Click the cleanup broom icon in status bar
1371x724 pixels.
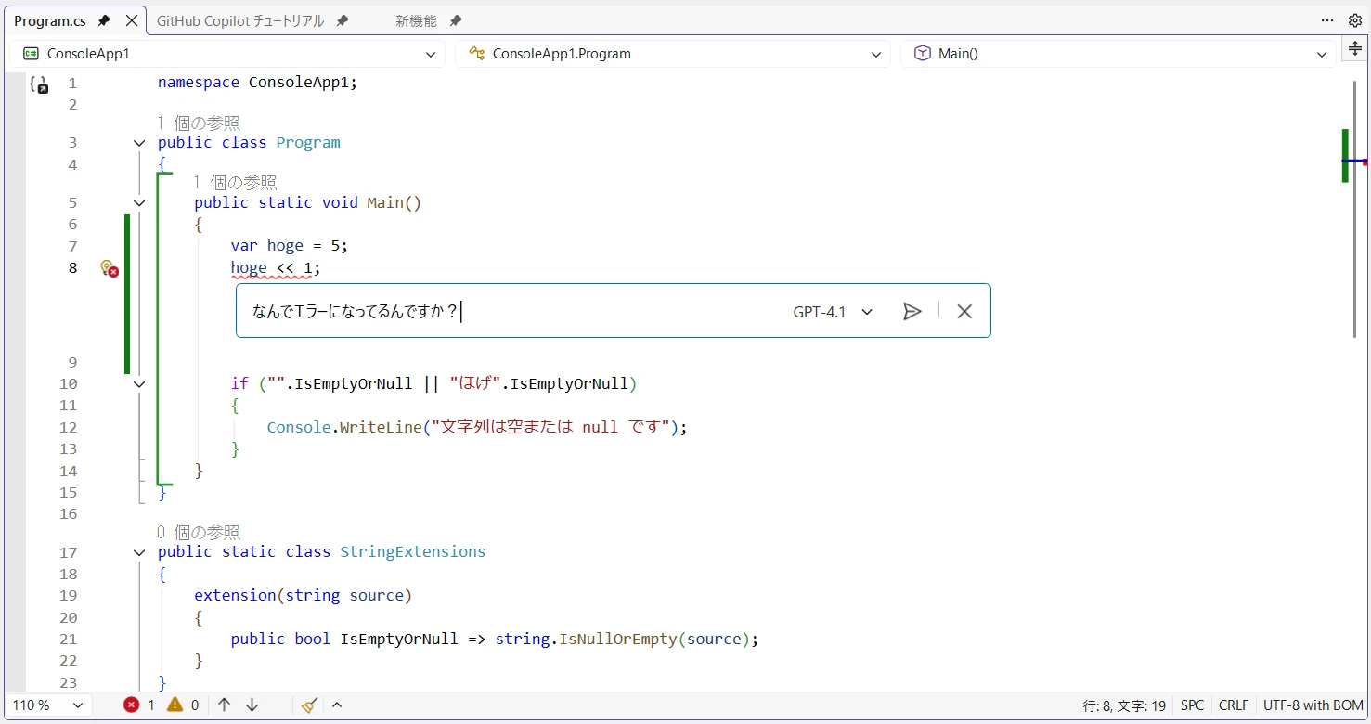tap(310, 705)
